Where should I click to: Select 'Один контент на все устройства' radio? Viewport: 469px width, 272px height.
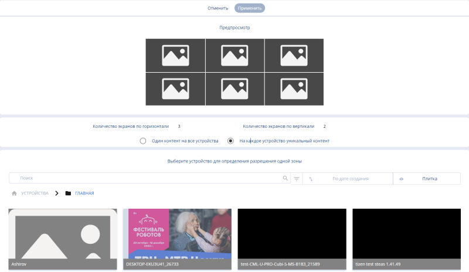(x=143, y=141)
